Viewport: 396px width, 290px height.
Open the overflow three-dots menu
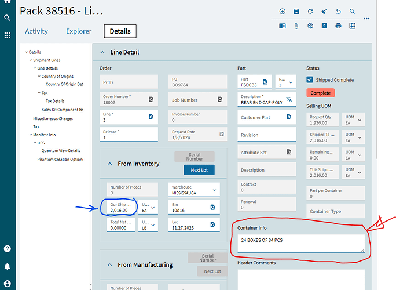(366, 19)
